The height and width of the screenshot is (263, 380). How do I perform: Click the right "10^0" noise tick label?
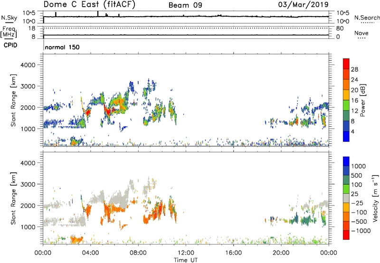342,21
